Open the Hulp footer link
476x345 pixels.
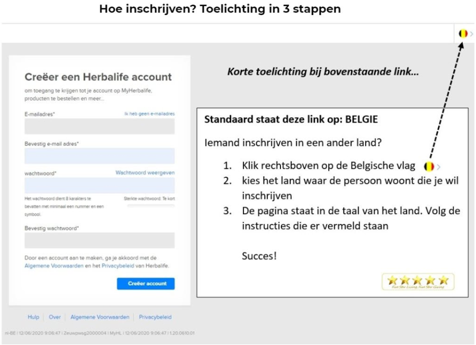click(x=33, y=317)
